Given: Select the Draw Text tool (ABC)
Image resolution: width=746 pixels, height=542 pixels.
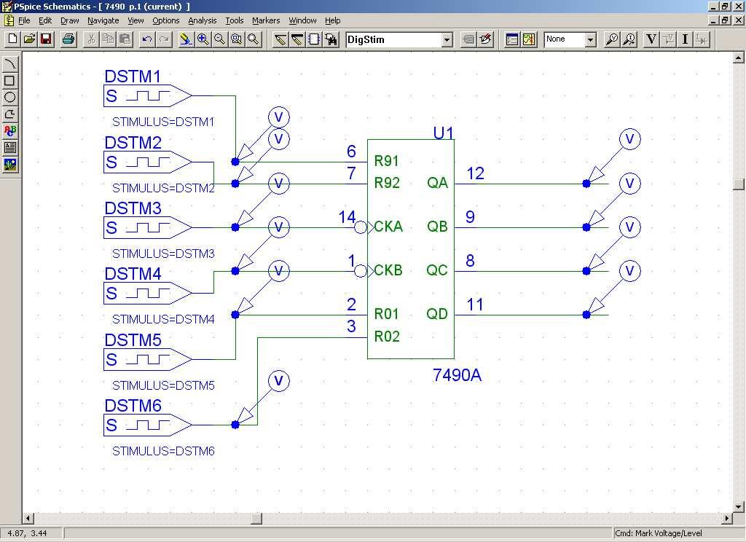Looking at the screenshot, I should point(10,131).
